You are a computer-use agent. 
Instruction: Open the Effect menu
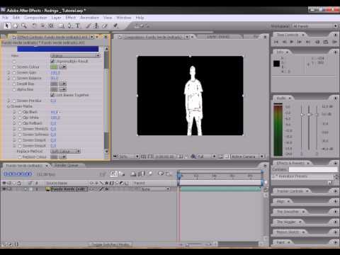click(71, 18)
